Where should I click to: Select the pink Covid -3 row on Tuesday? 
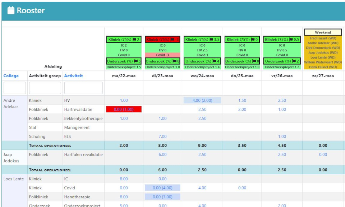pyautogui.click(x=162, y=55)
